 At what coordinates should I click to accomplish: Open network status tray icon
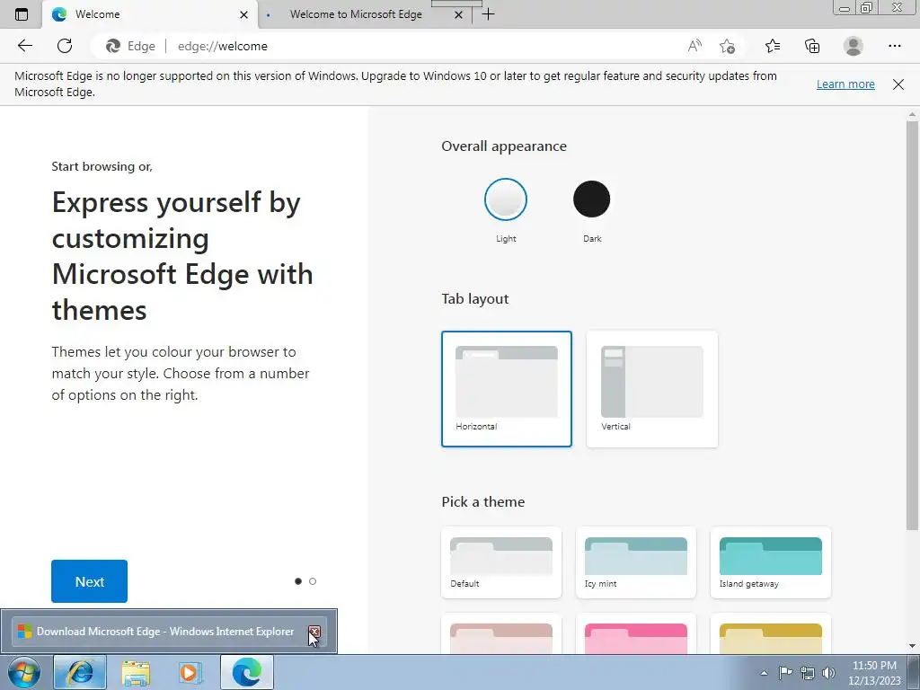click(808, 673)
